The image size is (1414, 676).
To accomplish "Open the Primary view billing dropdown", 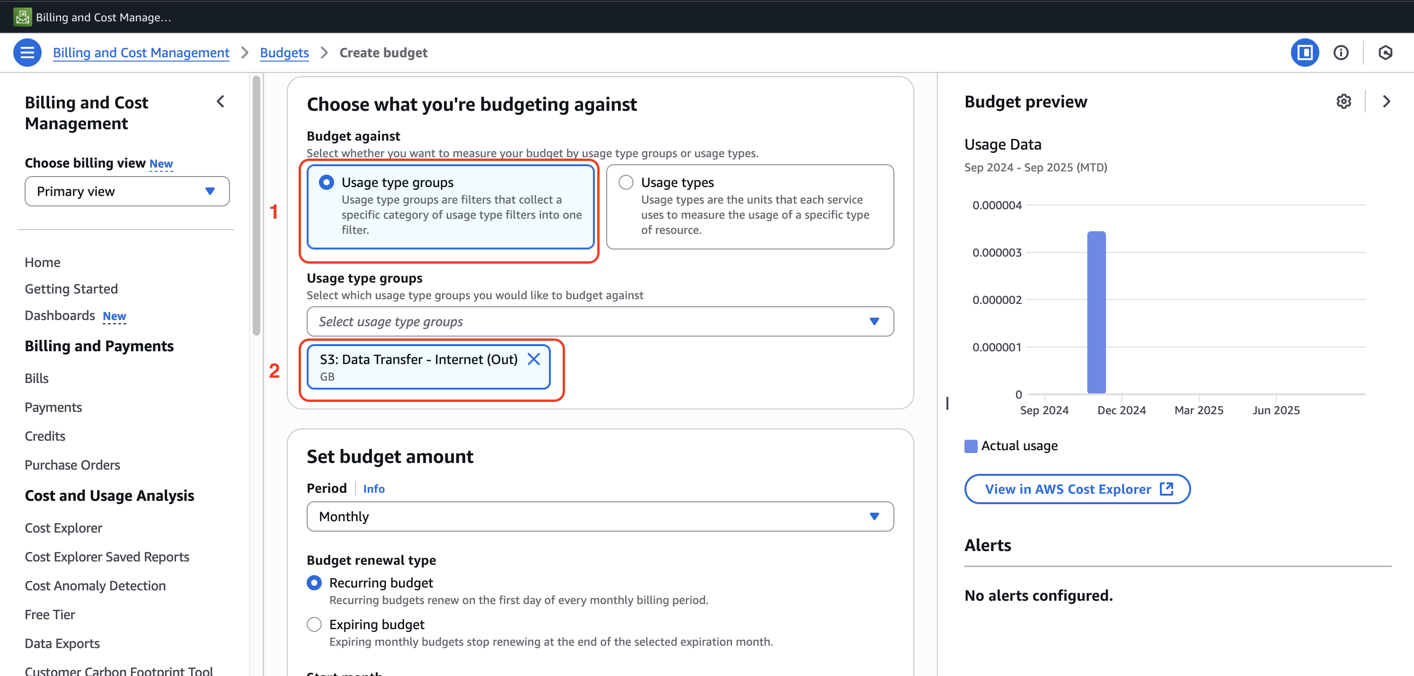I will pos(127,191).
